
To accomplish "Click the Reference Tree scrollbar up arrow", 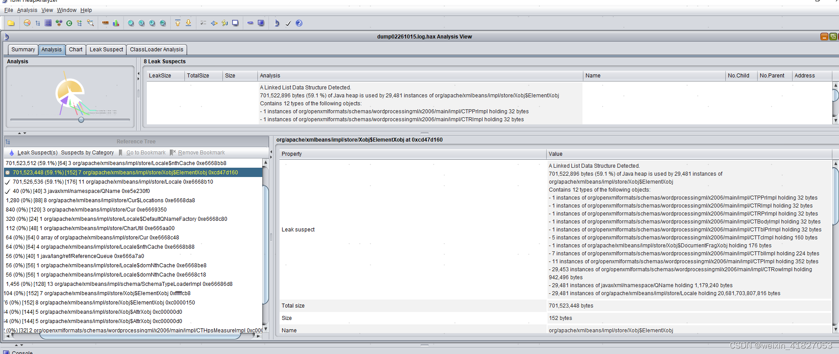I will [265, 162].
